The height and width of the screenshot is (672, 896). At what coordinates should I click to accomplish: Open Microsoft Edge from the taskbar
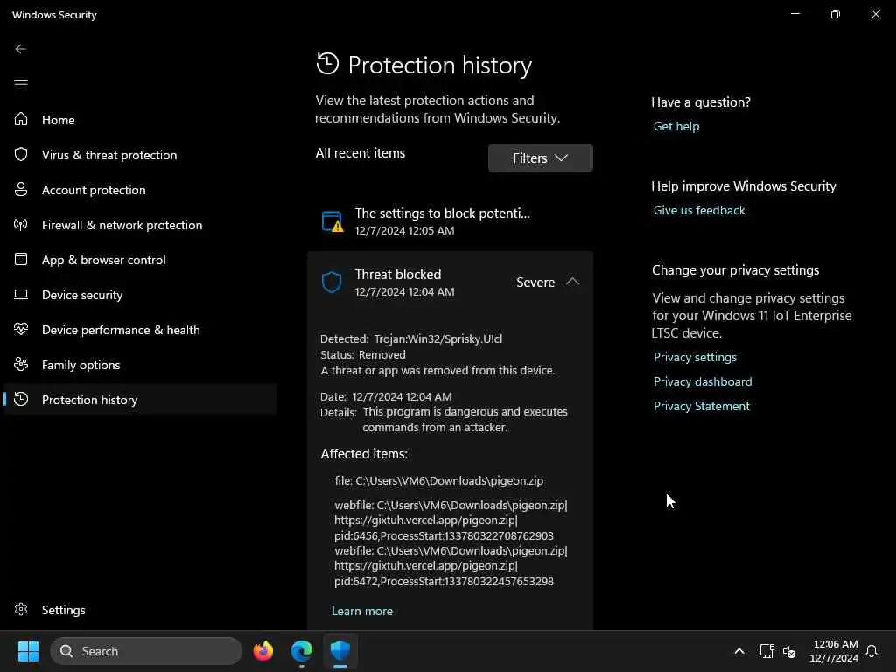pyautogui.click(x=302, y=651)
